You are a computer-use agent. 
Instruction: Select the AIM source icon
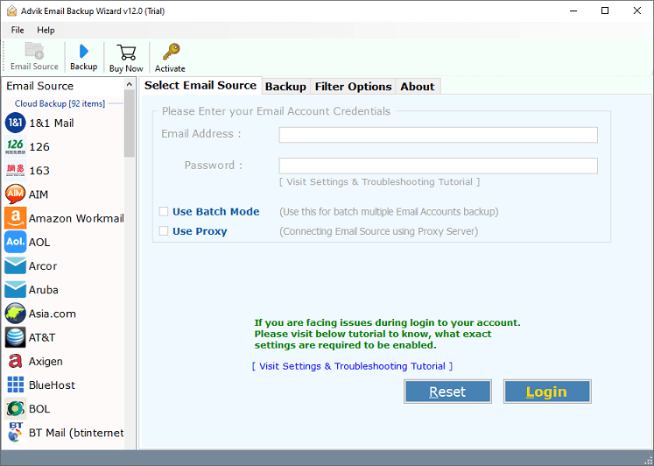[x=16, y=194]
